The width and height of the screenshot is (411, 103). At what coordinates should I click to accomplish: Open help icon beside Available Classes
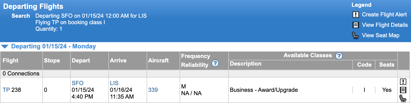[339, 56]
